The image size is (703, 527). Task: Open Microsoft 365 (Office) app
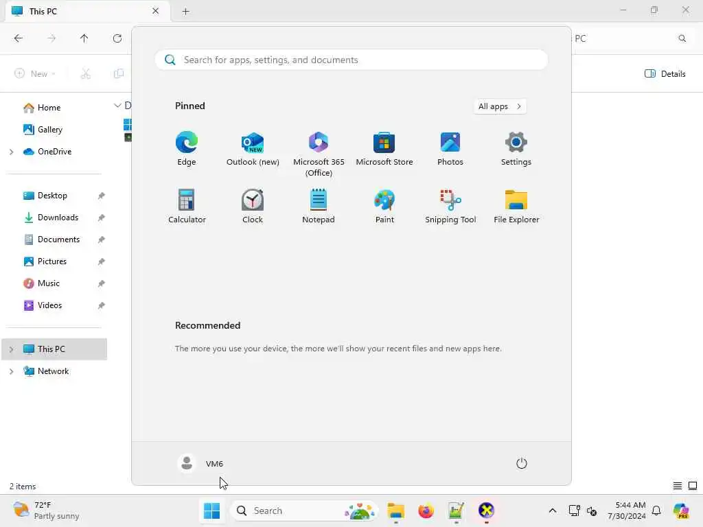(319, 154)
